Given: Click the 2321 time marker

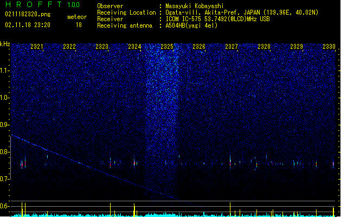Looking at the screenshot, I should point(37,47).
